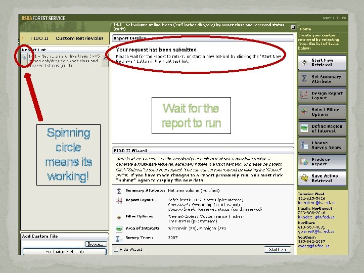Viewport: 364px width, 273px height.
Task: Click the Browse button for custom file
Action: pos(96,244)
